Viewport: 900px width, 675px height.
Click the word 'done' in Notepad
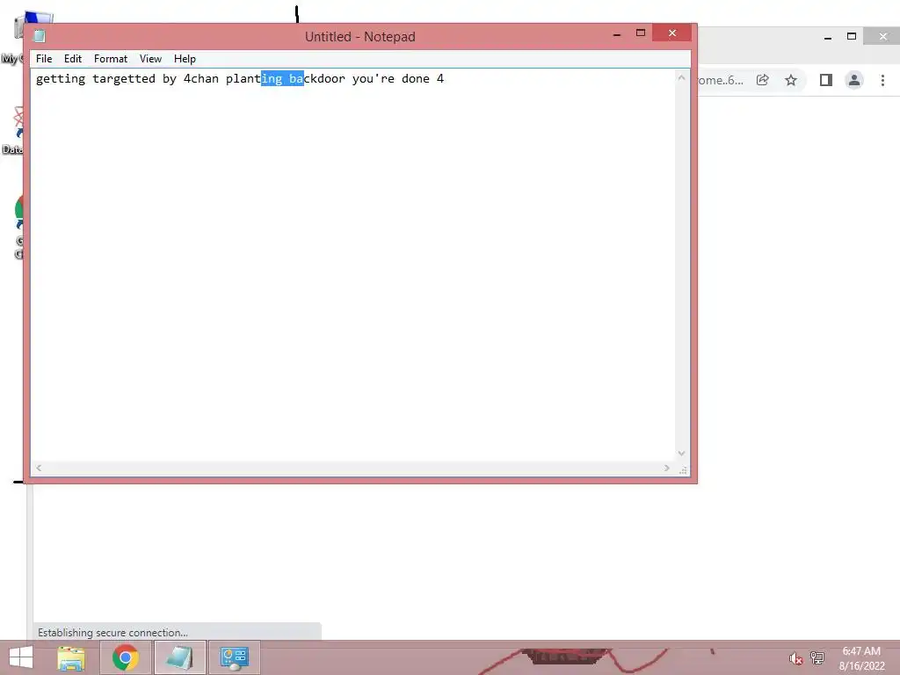416,78
